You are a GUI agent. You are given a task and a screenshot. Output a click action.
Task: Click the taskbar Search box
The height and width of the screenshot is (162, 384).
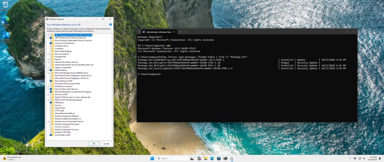pyautogui.click(x=172, y=158)
